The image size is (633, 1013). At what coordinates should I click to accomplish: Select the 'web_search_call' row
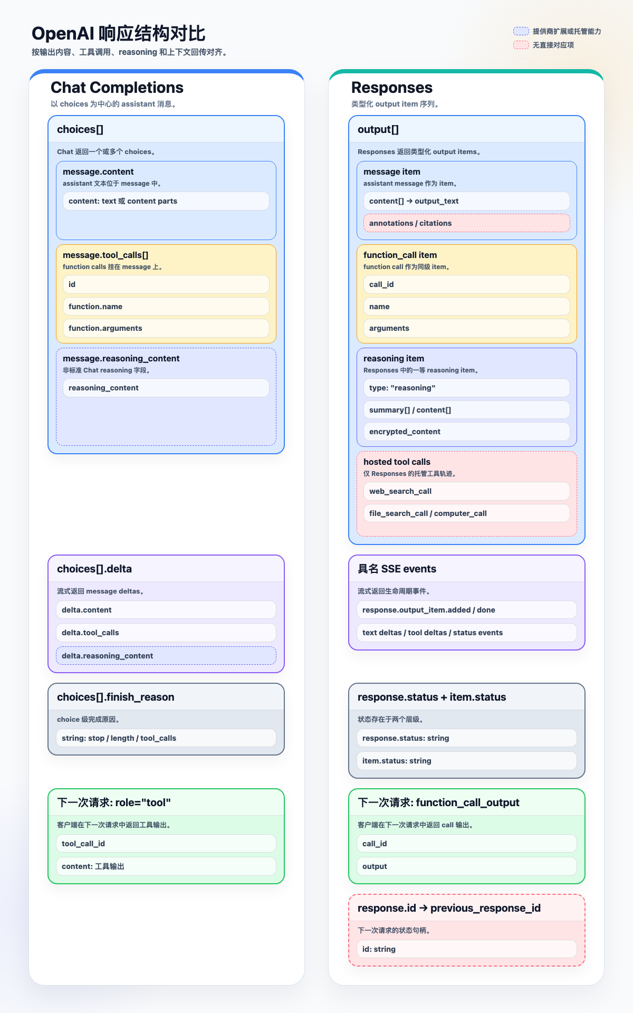tap(467, 491)
